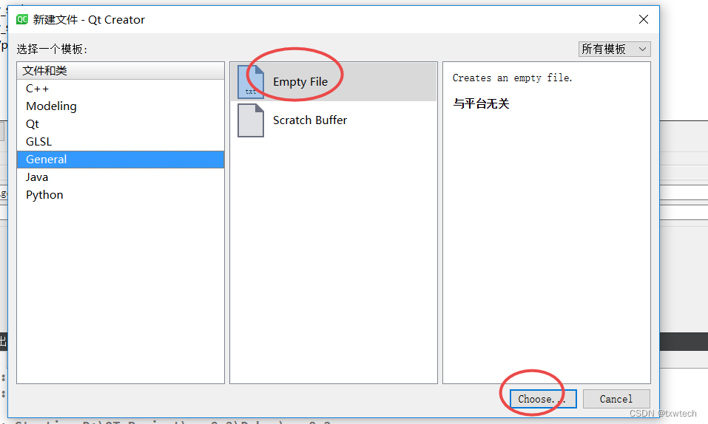Viewport: 708px width, 424px height.
Task: Select Qt in the category list
Action: click(x=121, y=124)
